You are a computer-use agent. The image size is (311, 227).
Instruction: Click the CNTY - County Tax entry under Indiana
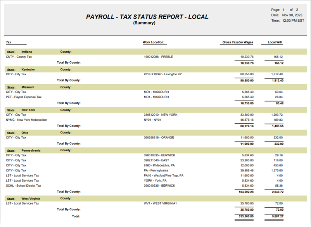click(x=19, y=56)
